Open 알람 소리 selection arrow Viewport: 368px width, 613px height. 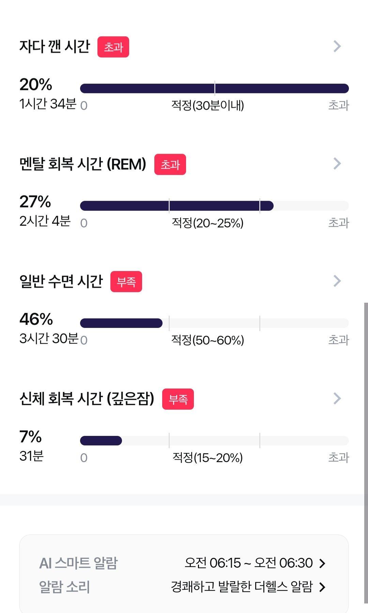[322, 587]
